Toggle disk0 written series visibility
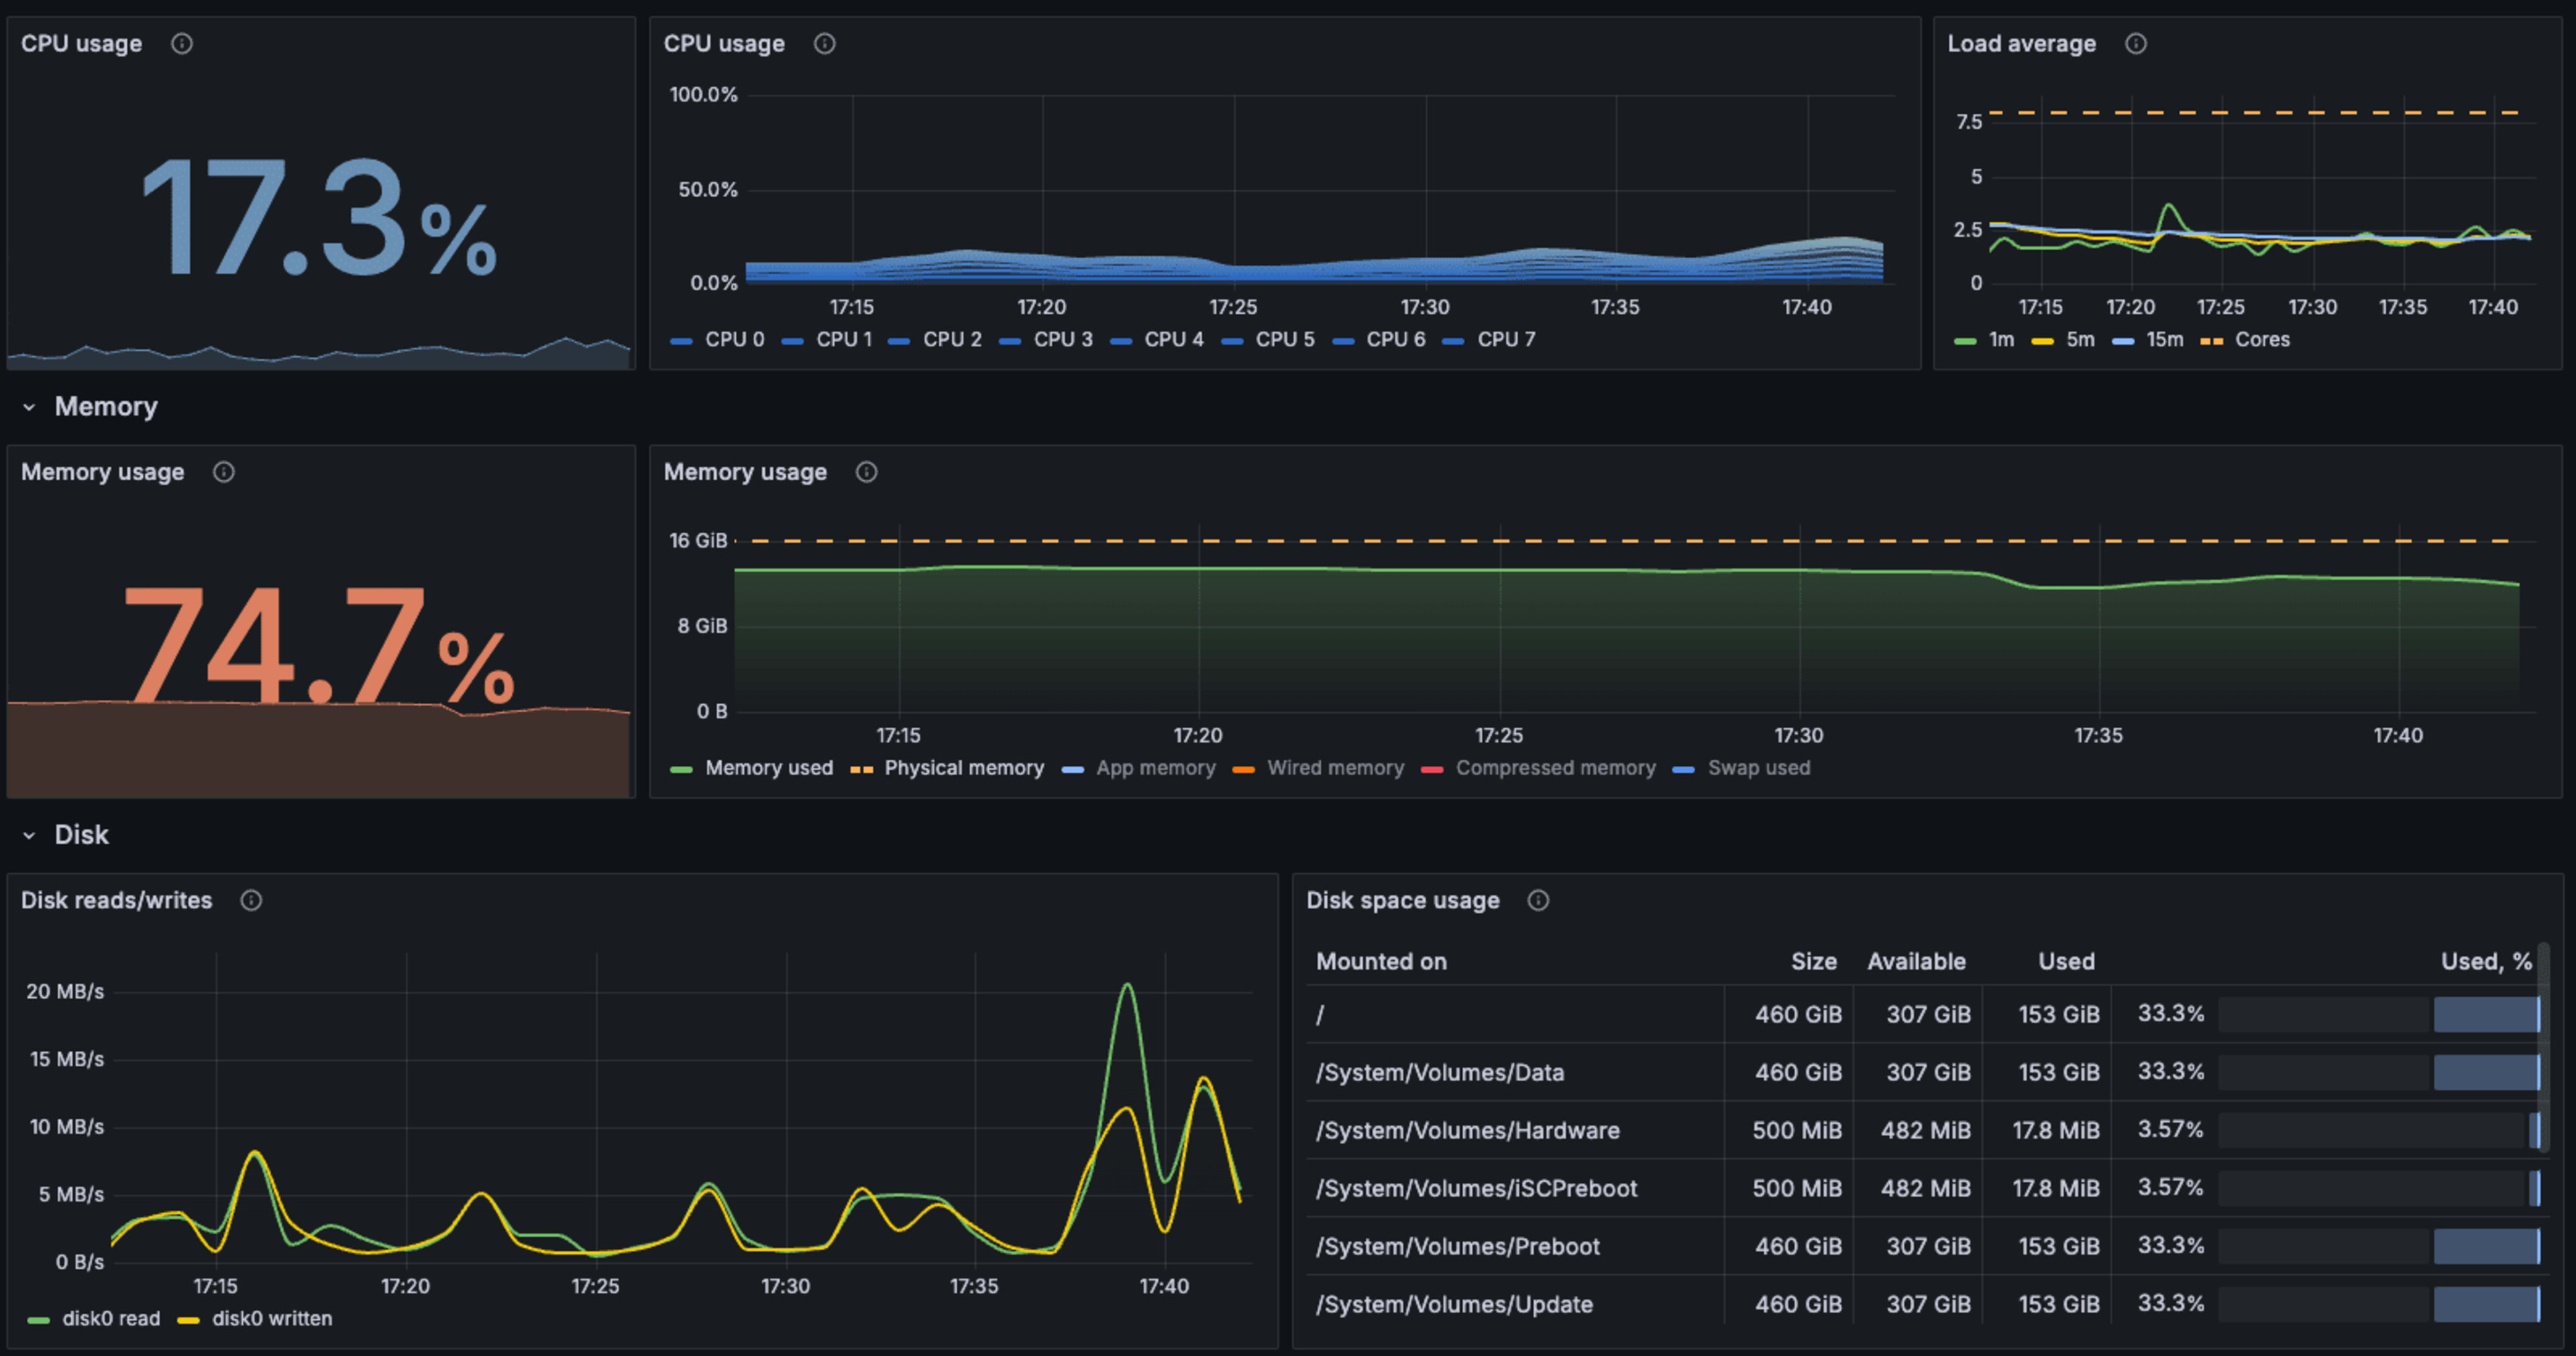Image resolution: width=2576 pixels, height=1356 pixels. click(x=272, y=1318)
